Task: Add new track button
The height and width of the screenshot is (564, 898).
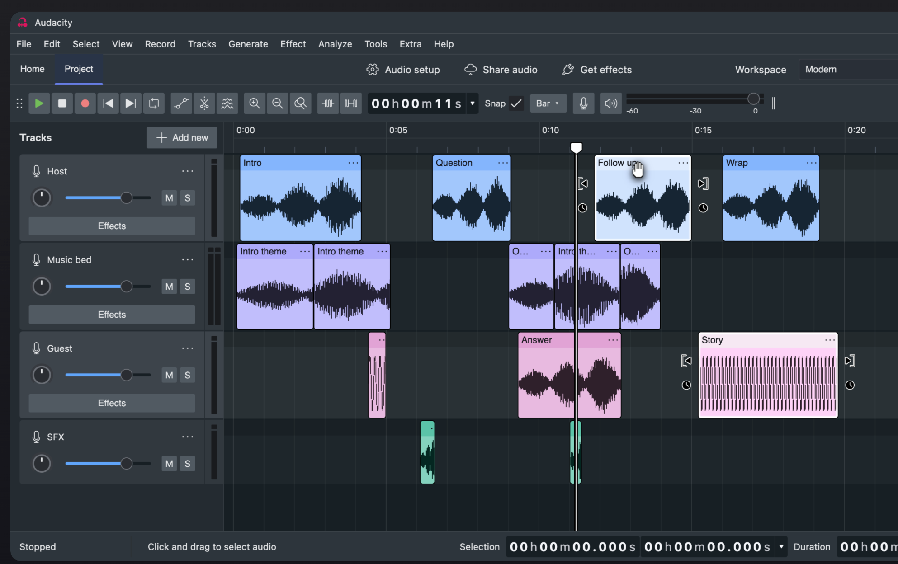Action: (182, 137)
